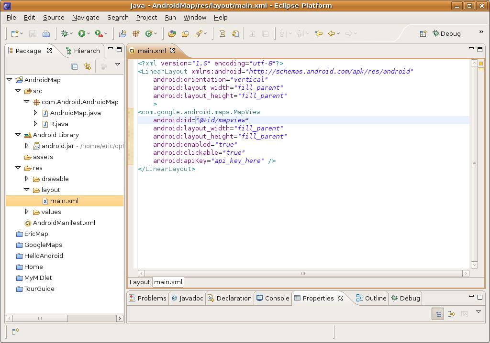
Task: Click the New Java Class icon
Action: coord(149,33)
